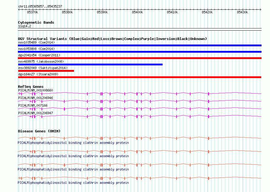Open the second PICALM phosphatidylinositol OMIM label
This screenshot has height=192, width=270.
point(73,156)
